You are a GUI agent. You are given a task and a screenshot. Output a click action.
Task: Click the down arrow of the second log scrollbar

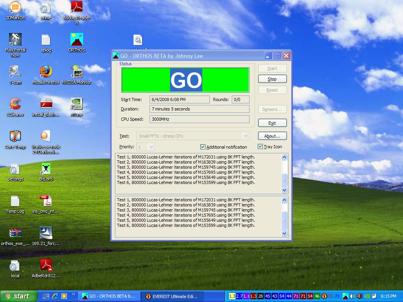tap(284, 233)
